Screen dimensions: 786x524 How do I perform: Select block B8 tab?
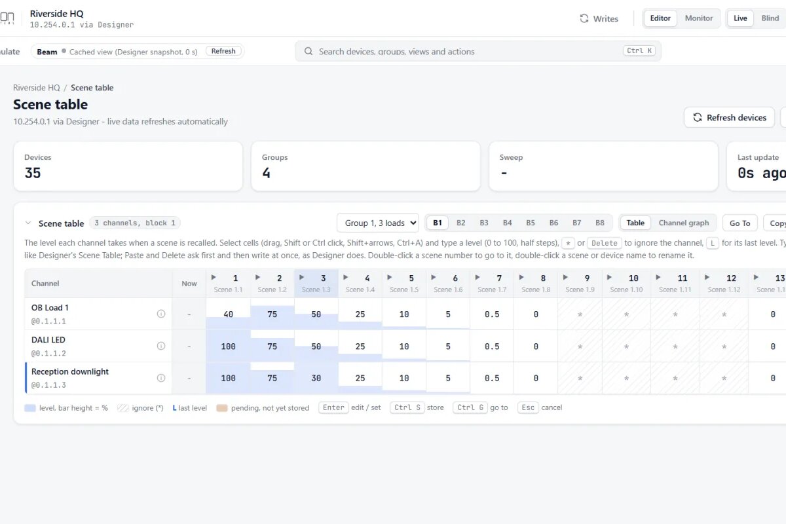[x=600, y=223]
